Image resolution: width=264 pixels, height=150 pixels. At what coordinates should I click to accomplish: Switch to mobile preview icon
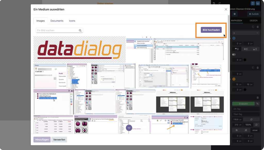click(x=253, y=3)
